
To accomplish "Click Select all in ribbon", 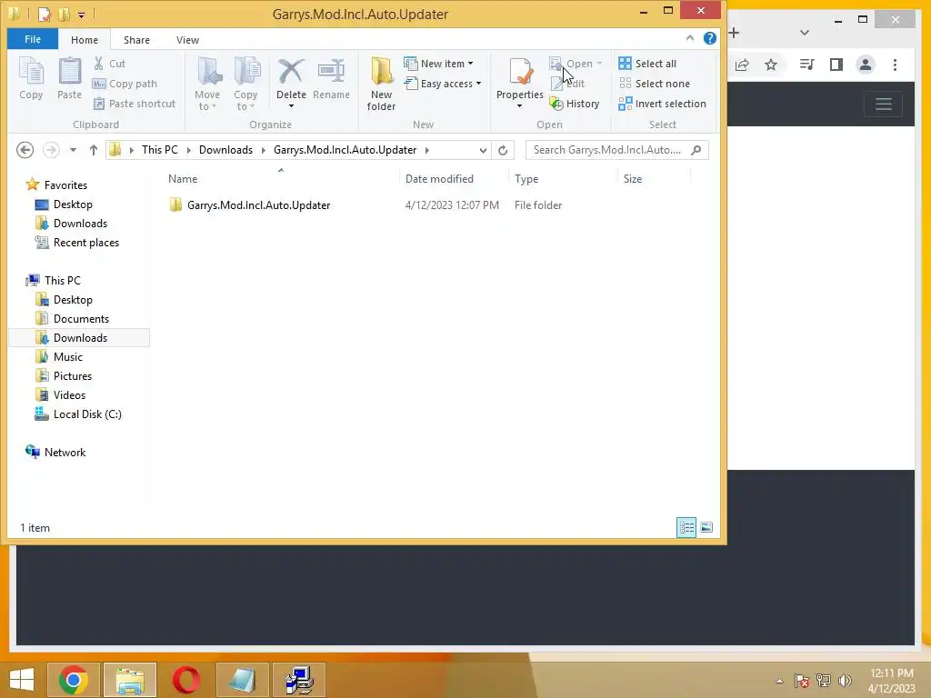I will (647, 63).
